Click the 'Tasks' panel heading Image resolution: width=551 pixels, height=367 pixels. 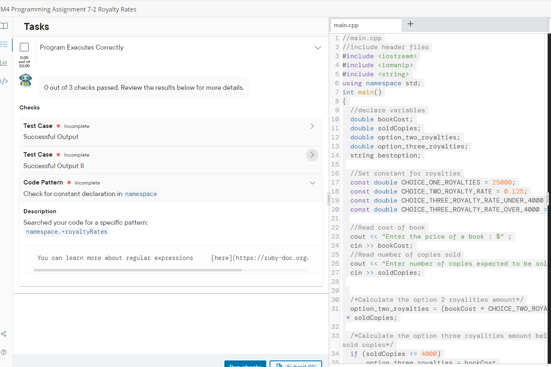pos(37,27)
